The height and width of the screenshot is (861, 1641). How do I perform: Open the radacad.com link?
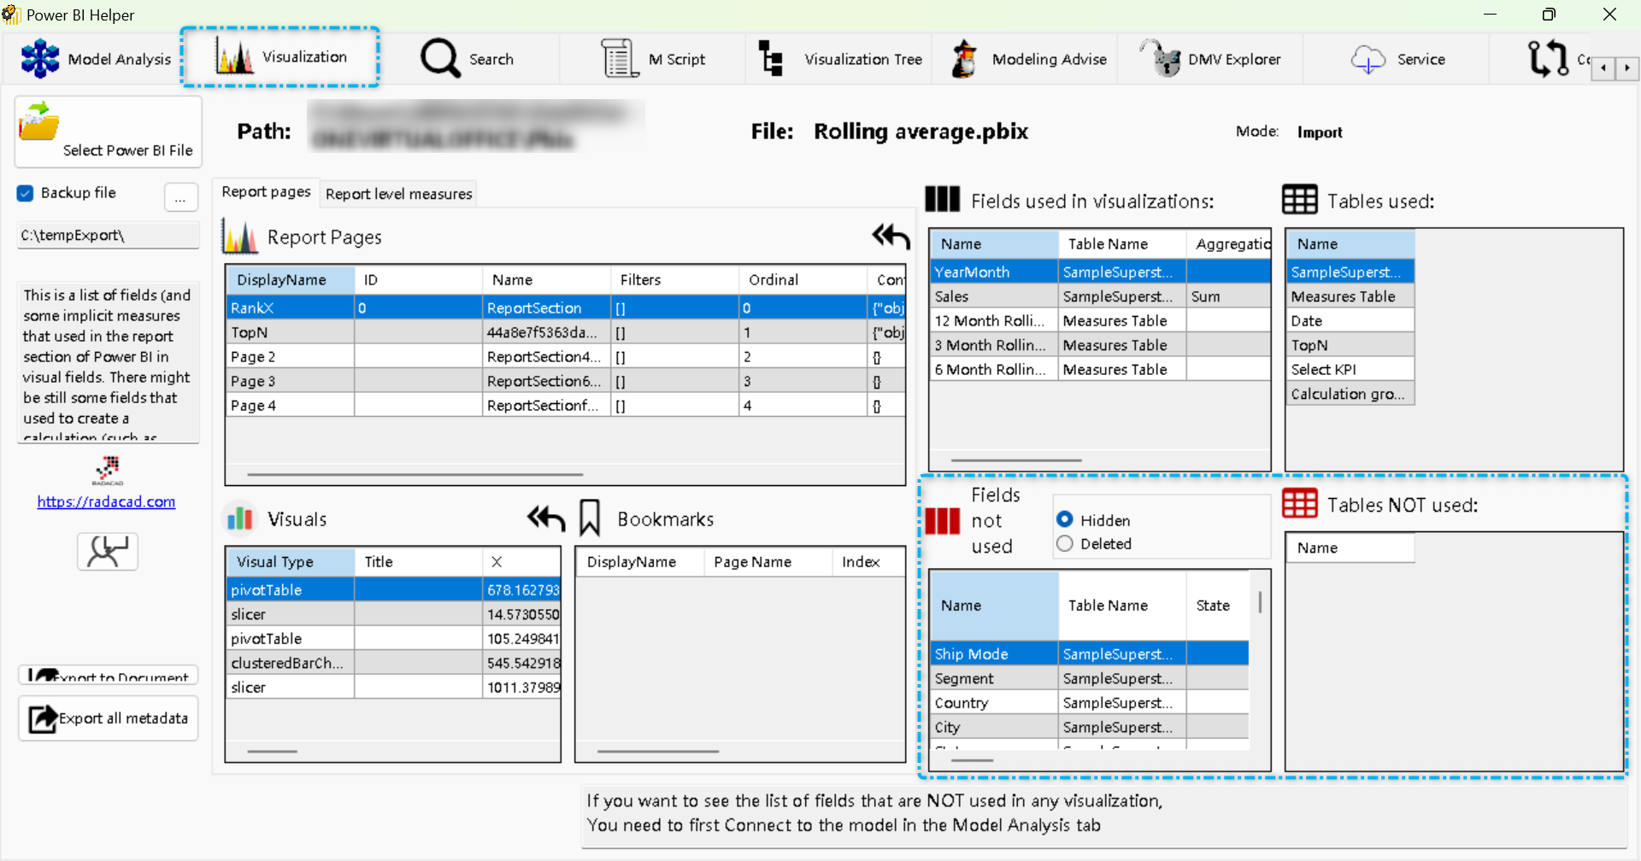tap(106, 501)
